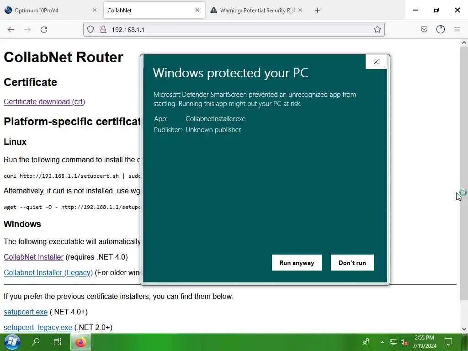468x351 pixels.
Task: Switch to the Optimum10ProV4 tab
Action: click(51, 10)
